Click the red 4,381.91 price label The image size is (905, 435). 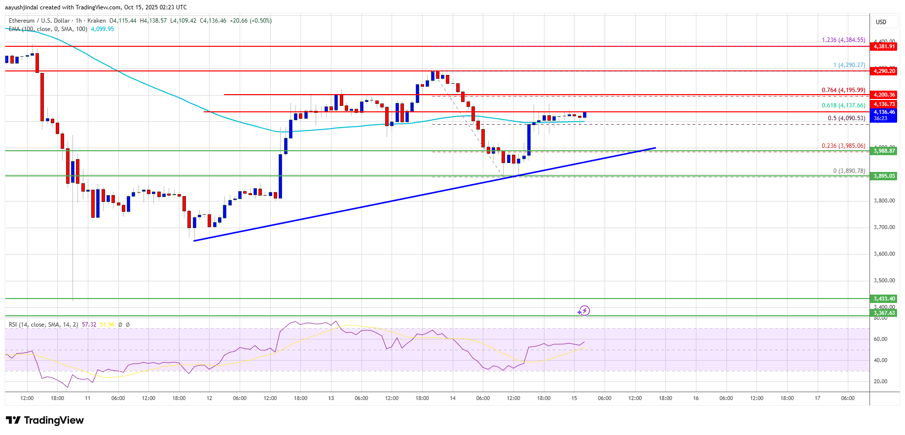coord(884,46)
